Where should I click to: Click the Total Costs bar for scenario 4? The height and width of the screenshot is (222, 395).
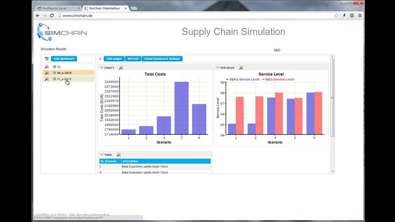tap(164, 125)
